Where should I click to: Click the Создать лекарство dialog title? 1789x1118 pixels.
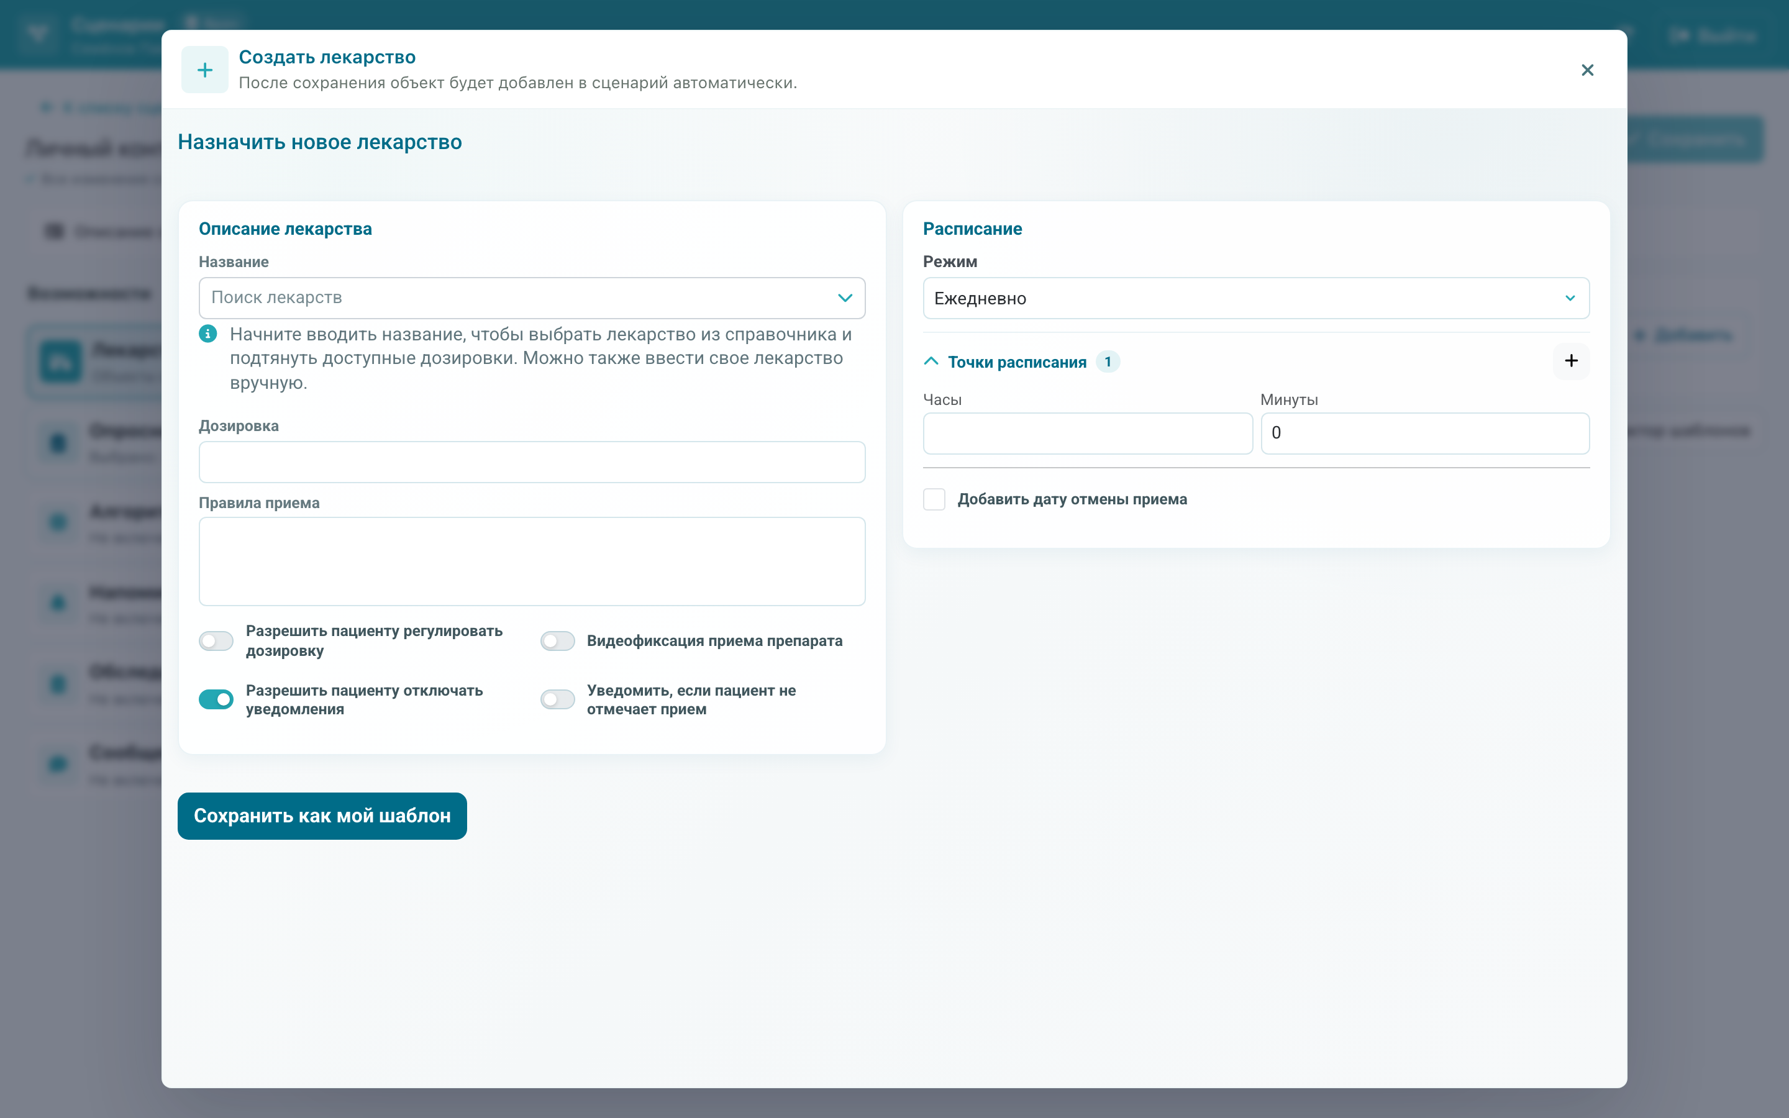click(327, 57)
